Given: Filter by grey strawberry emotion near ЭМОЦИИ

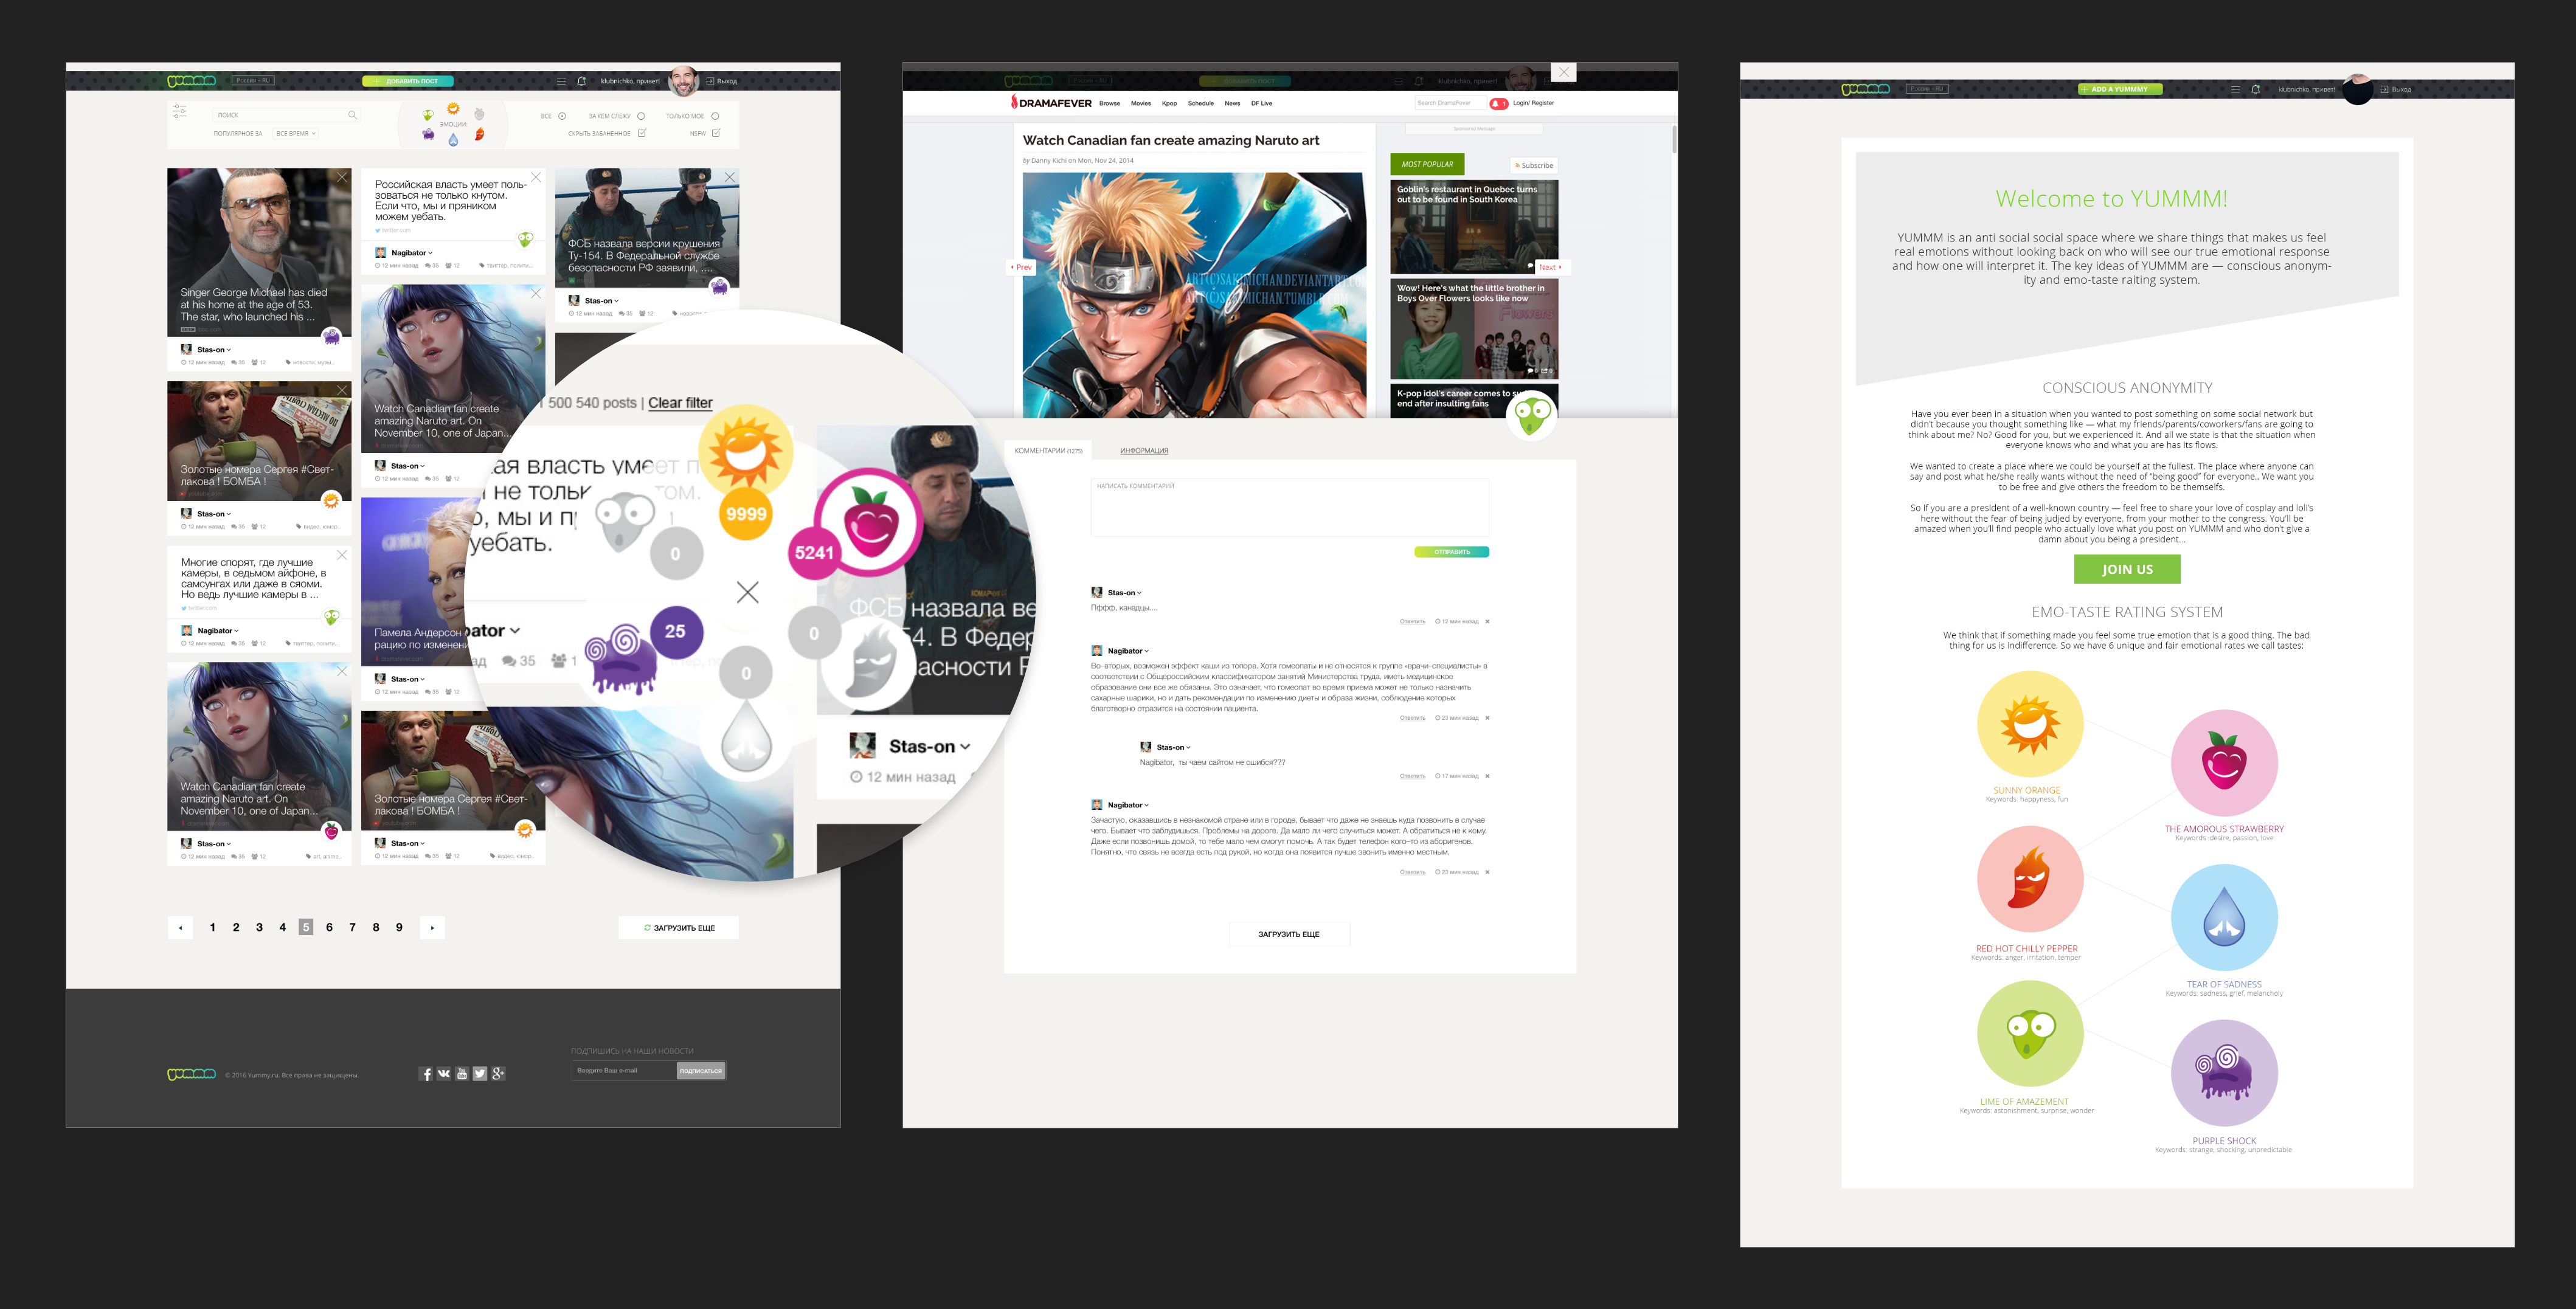Looking at the screenshot, I should point(479,114).
